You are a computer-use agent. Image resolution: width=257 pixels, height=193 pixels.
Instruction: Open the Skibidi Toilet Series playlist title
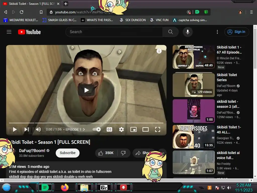227,77
